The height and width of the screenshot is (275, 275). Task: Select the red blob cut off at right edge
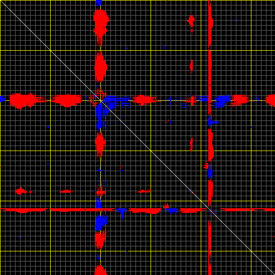coord(270,100)
